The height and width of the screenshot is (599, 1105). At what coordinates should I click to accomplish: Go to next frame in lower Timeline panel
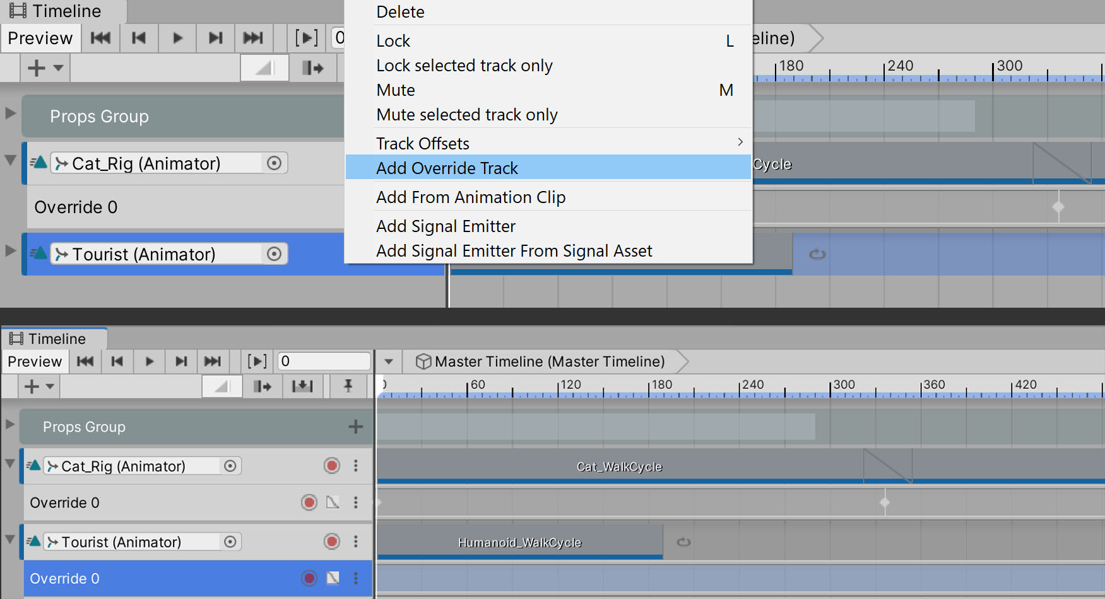pos(181,361)
